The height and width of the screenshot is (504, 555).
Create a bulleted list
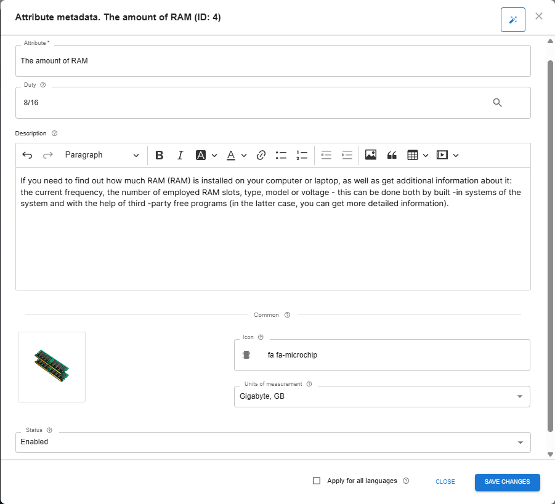(281, 155)
